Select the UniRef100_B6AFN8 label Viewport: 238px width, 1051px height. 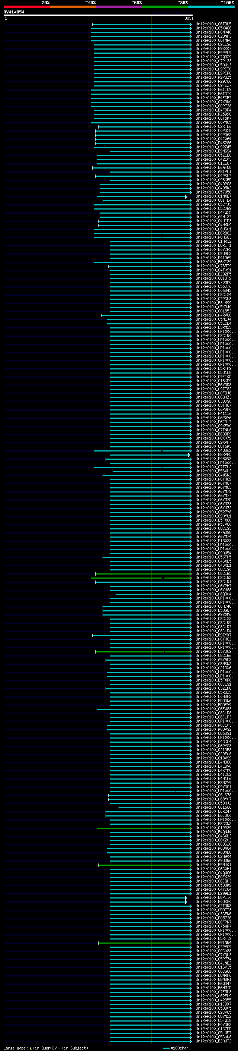coord(213,168)
